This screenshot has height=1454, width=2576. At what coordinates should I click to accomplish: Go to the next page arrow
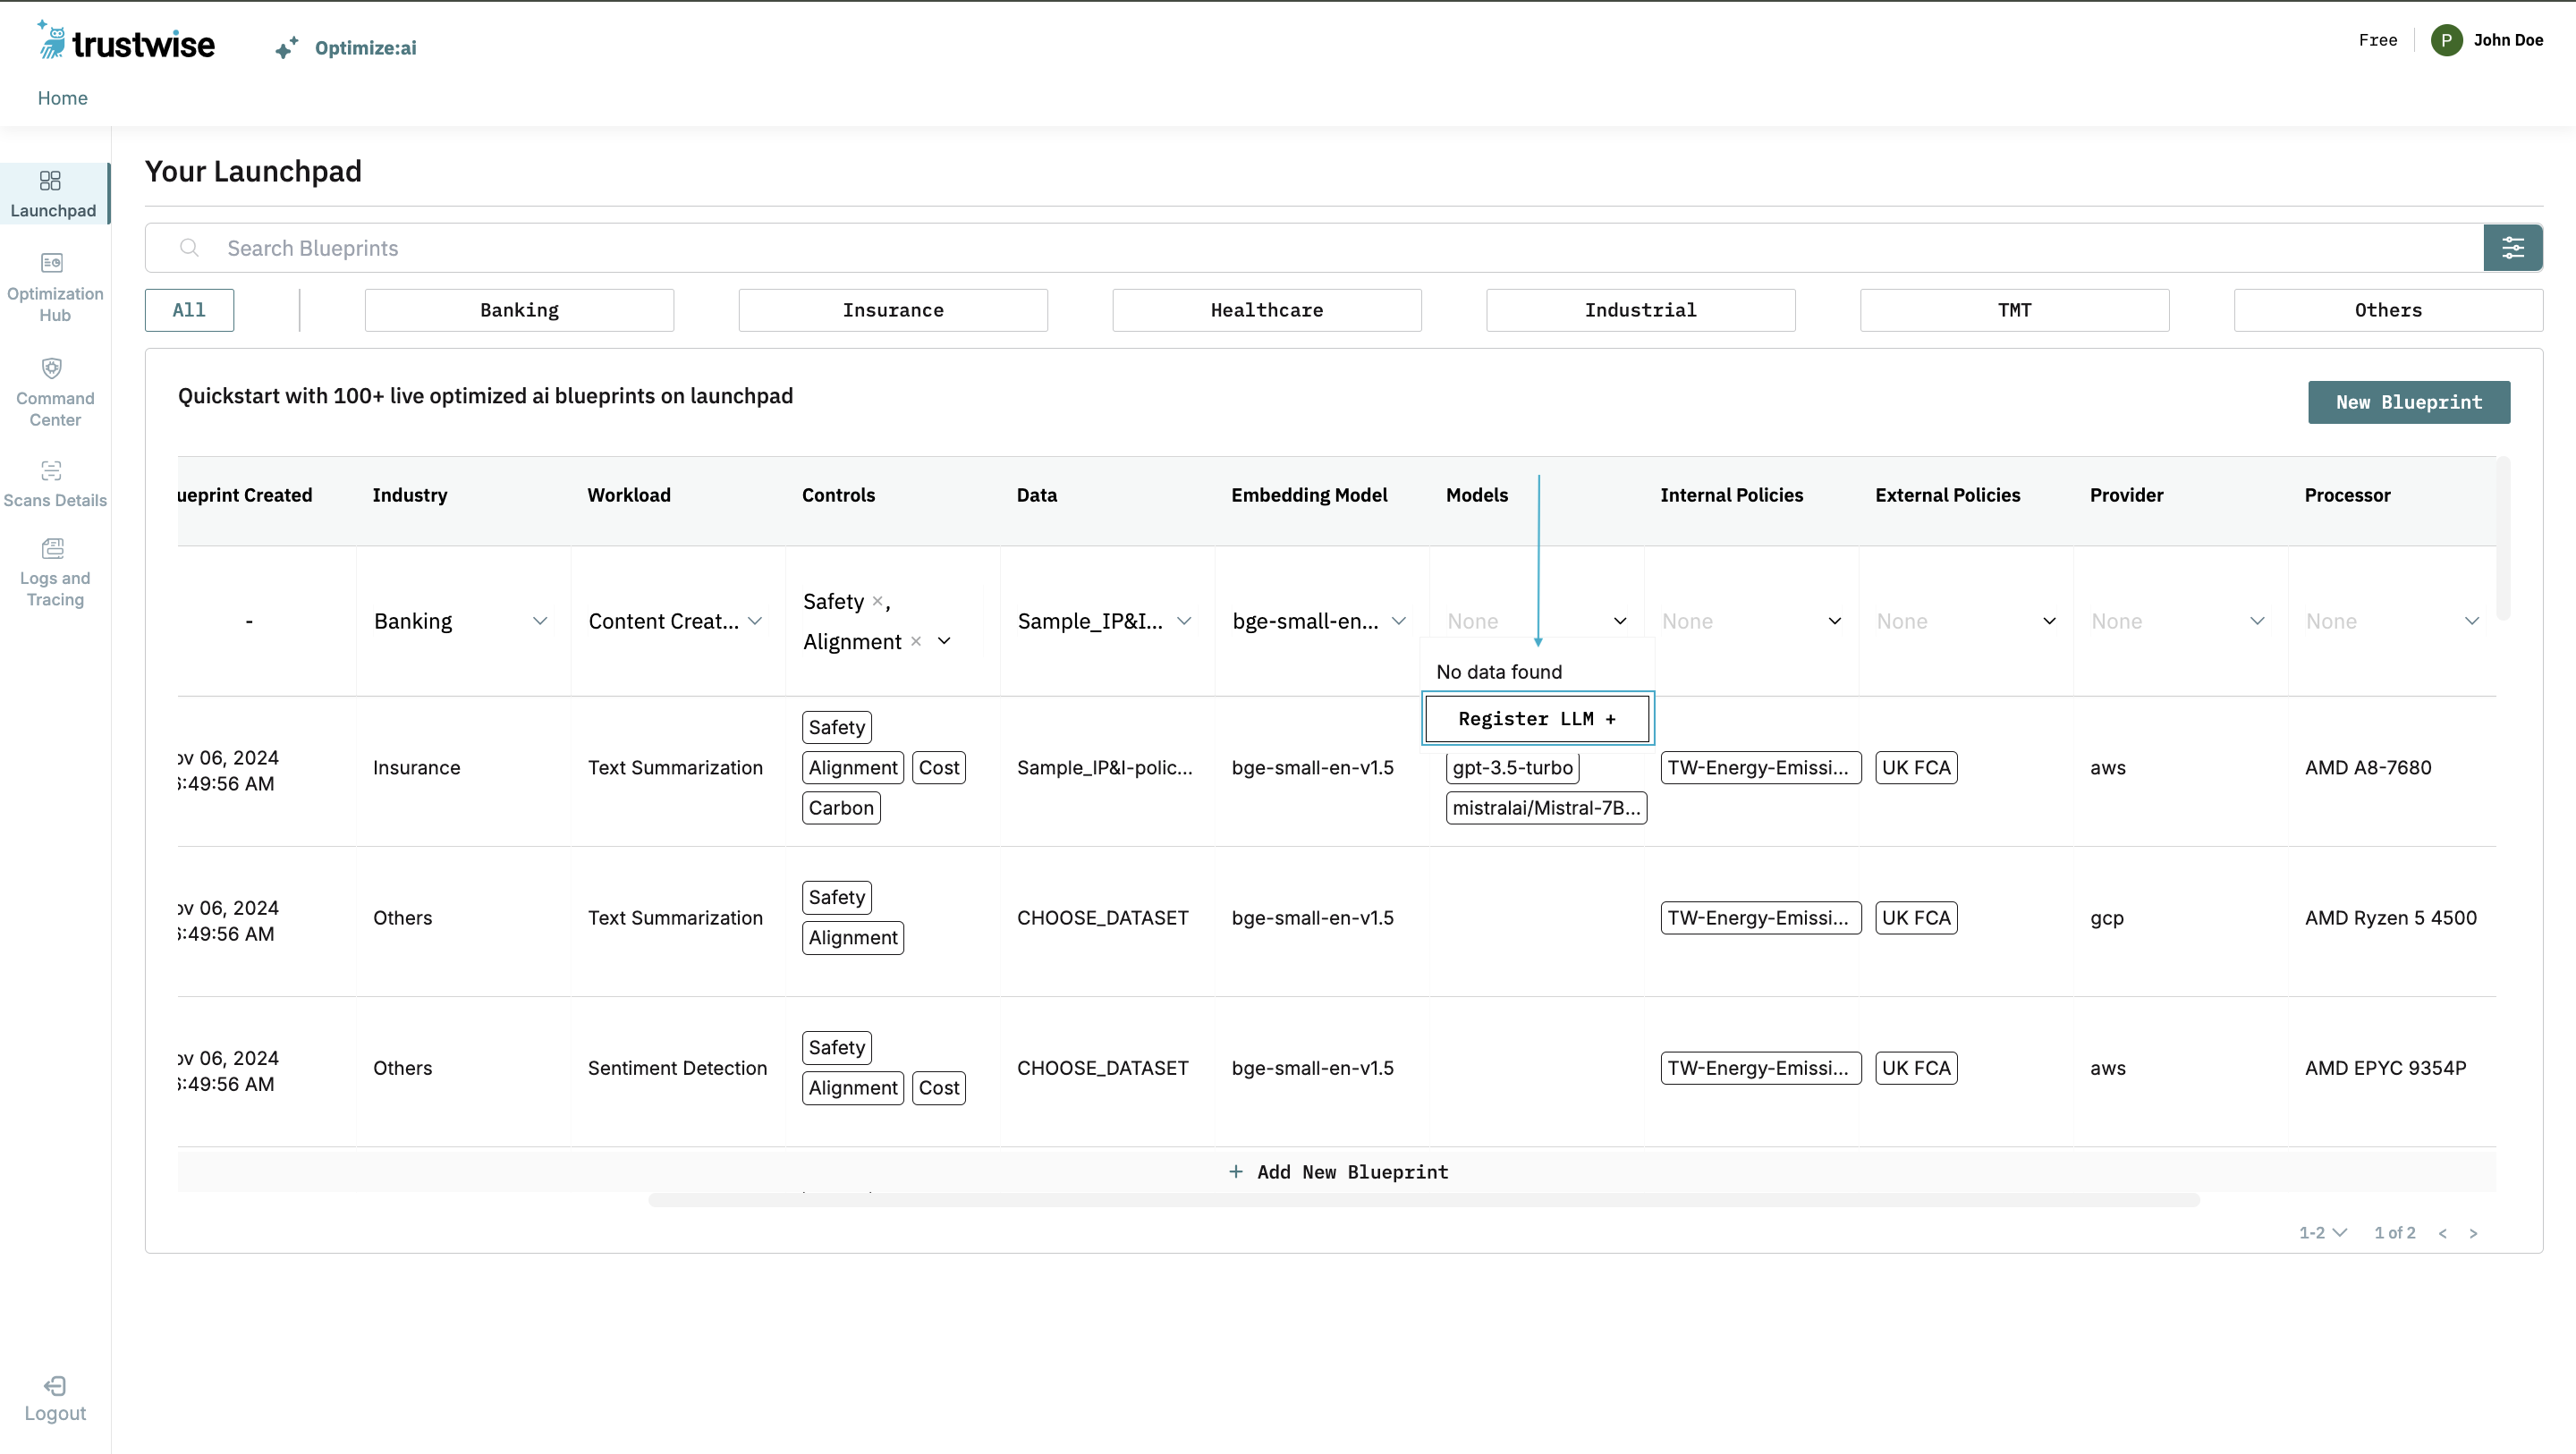pos(2473,1234)
